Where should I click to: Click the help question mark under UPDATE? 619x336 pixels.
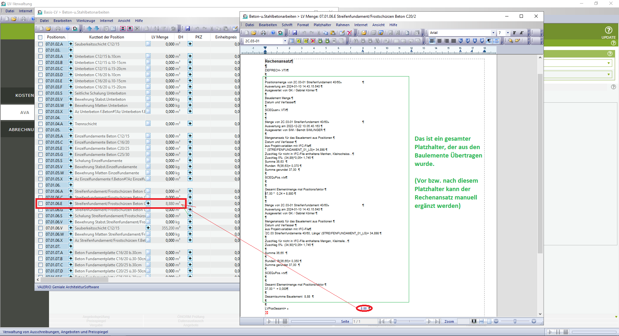613,43
